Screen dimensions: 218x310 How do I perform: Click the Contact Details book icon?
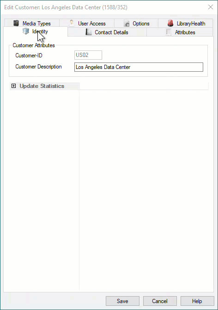[x=89, y=32]
